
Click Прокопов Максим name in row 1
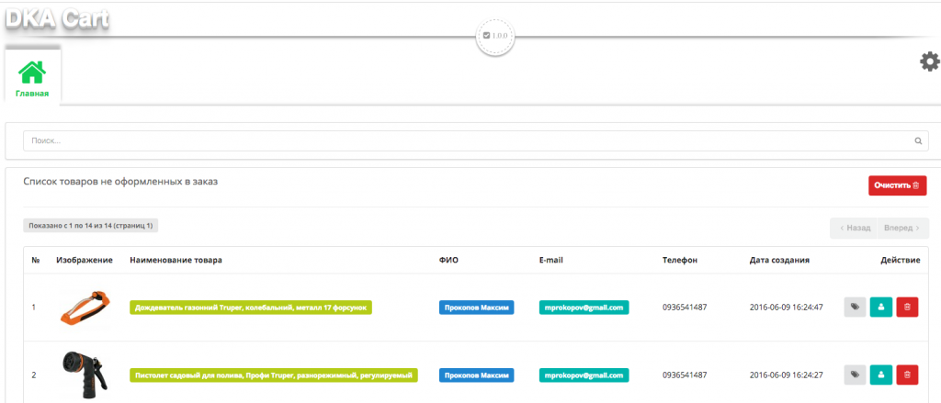[x=476, y=308]
